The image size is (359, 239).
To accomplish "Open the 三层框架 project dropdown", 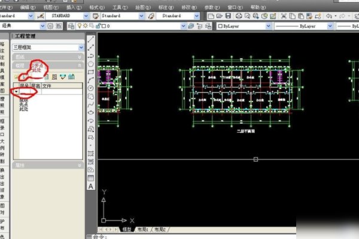I will [78, 46].
